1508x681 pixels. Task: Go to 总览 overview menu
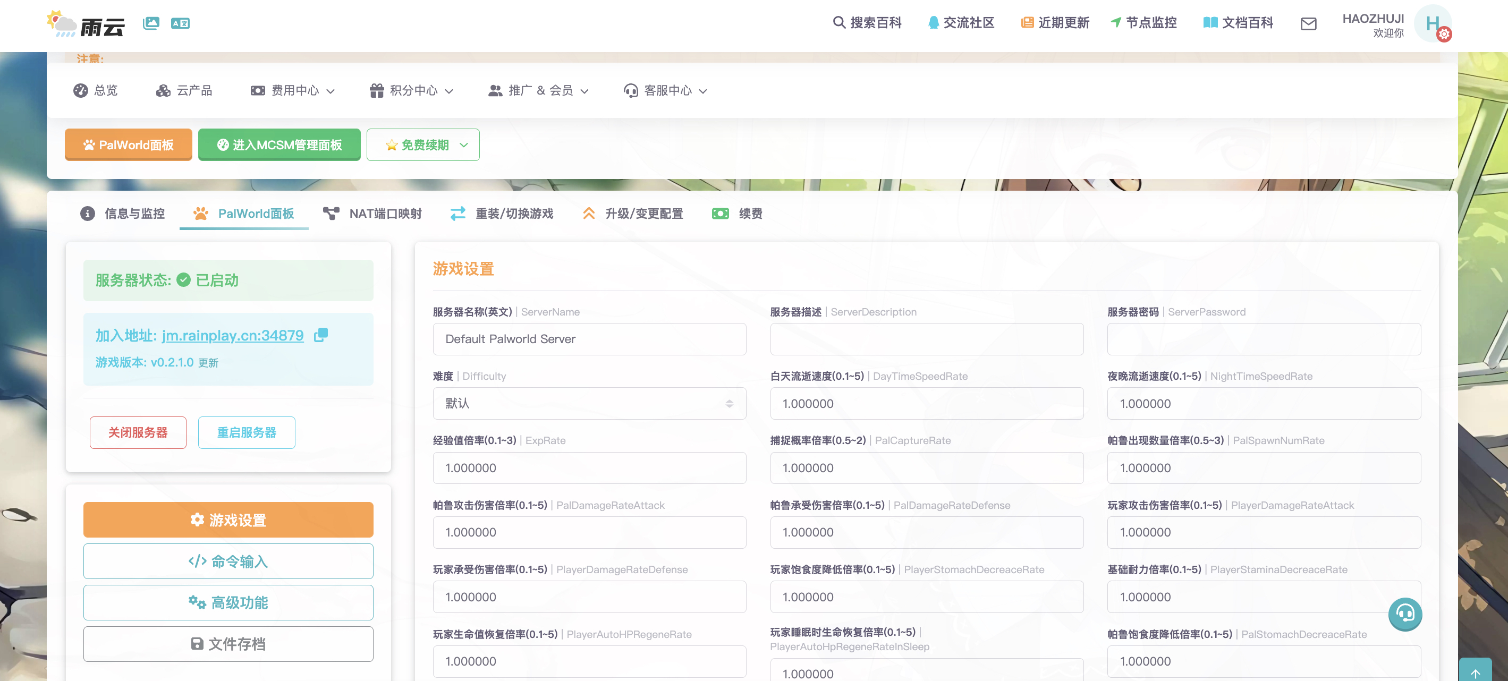[x=96, y=90]
